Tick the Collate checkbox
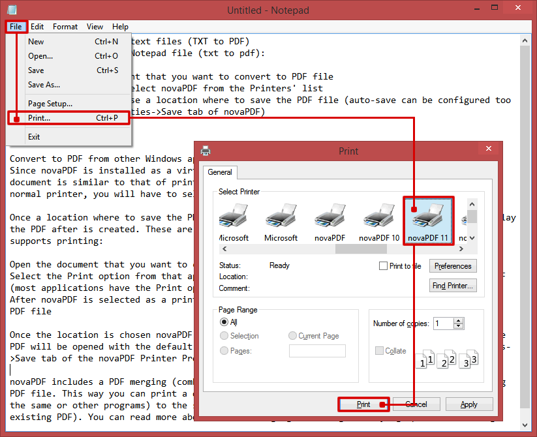 point(379,351)
